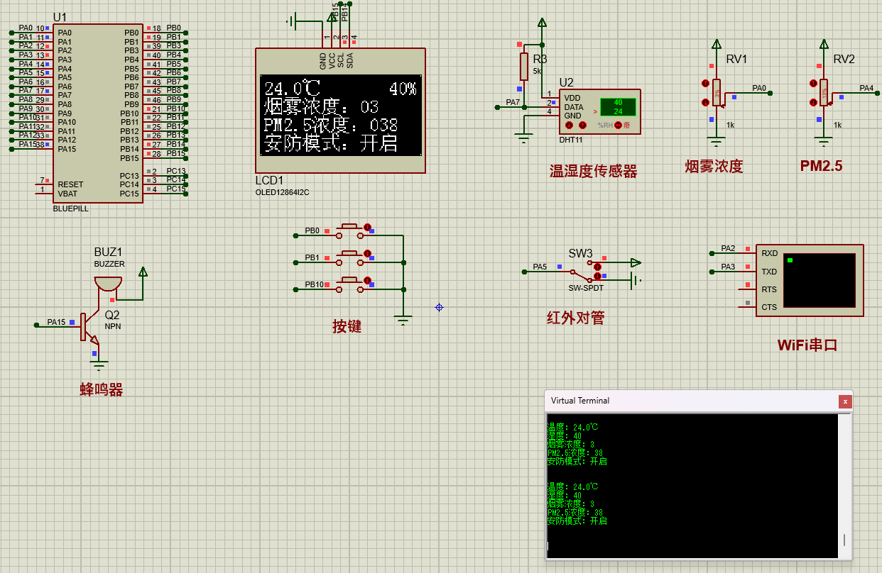Increase RV2 PM2.5 potentiometer with up arrow
This screenshot has height=573, width=882.
click(812, 84)
